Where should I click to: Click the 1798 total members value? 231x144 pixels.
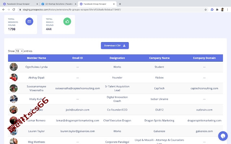[12, 29]
